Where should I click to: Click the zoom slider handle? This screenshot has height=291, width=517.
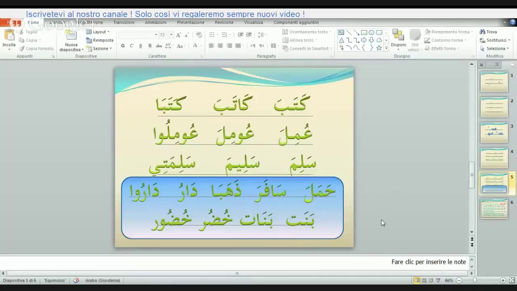coord(475,280)
